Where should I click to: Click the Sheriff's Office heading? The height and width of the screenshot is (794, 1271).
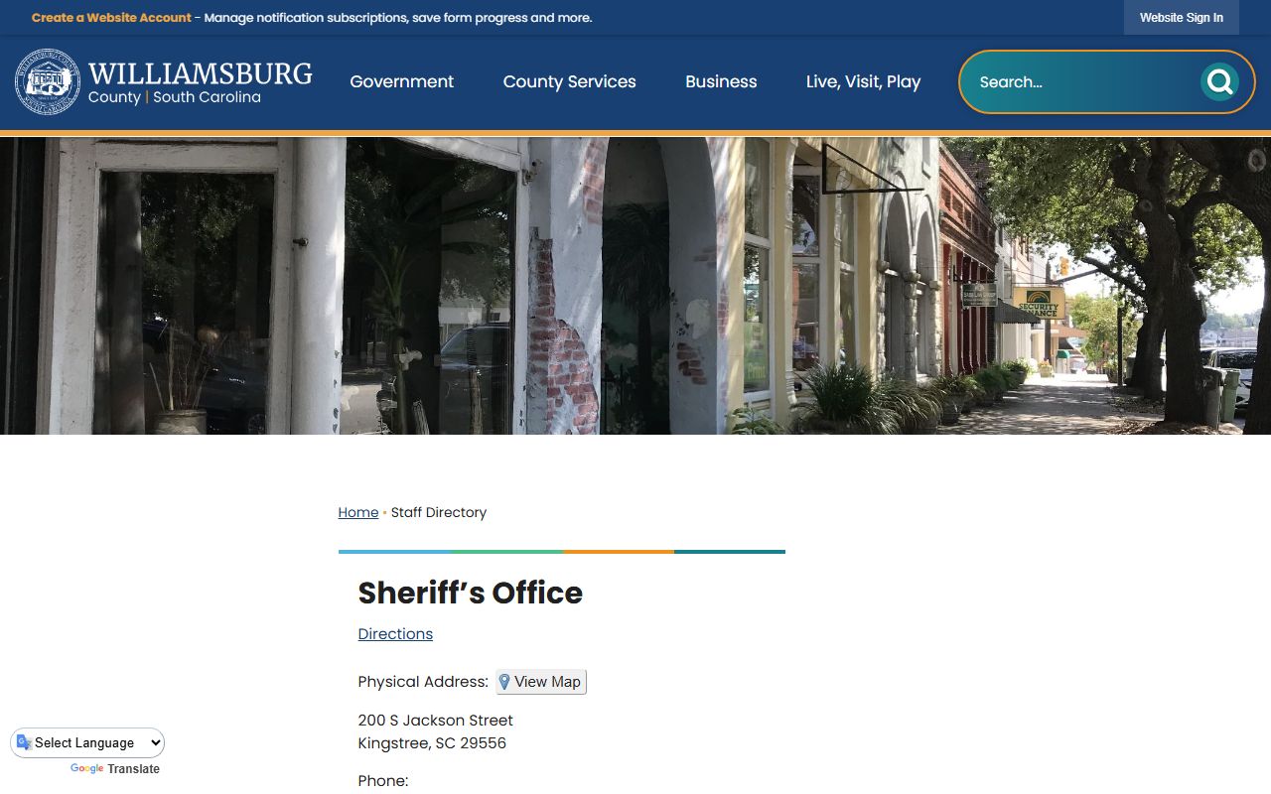471,593
